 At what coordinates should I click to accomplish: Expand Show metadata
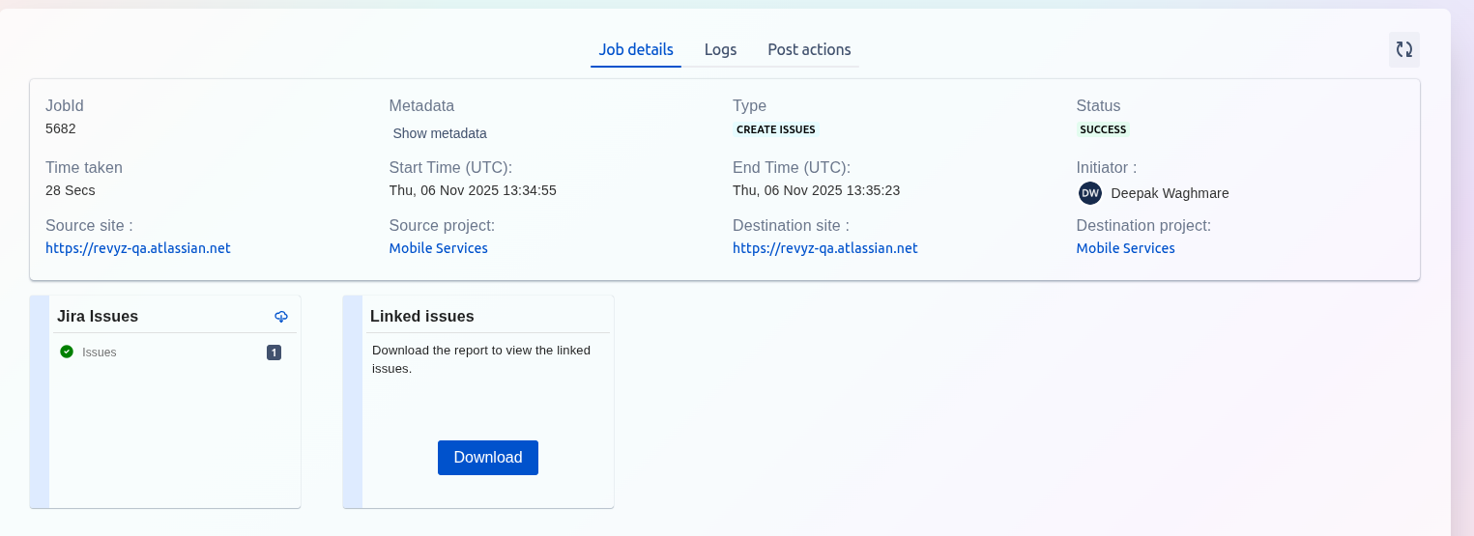click(x=439, y=133)
